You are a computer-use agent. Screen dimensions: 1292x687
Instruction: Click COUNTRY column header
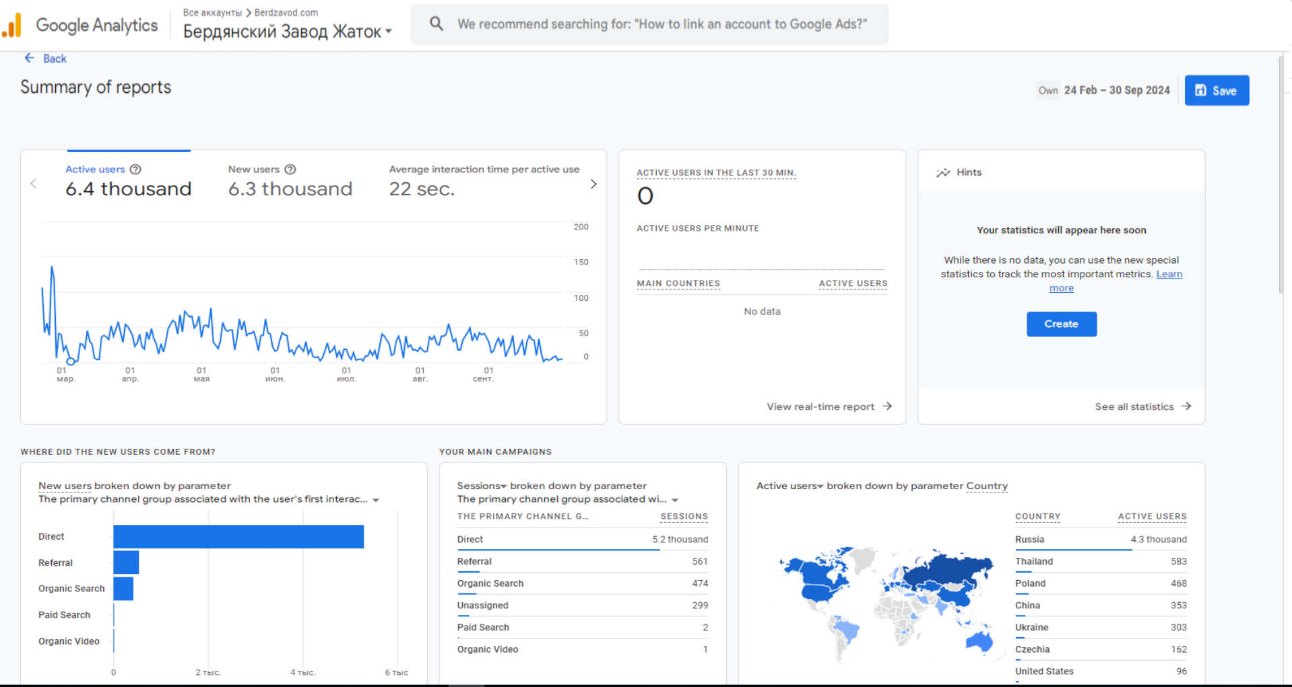(x=1037, y=516)
